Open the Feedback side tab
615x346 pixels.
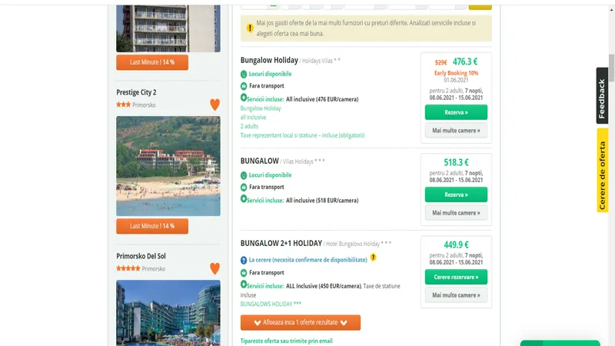pyautogui.click(x=602, y=95)
